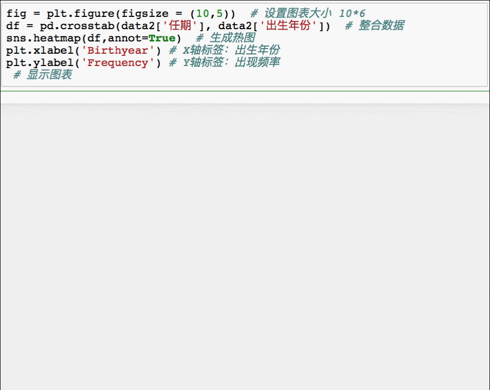Click inside the notebook code cell
490x390 pixels.
pyautogui.click(x=308, y=75)
